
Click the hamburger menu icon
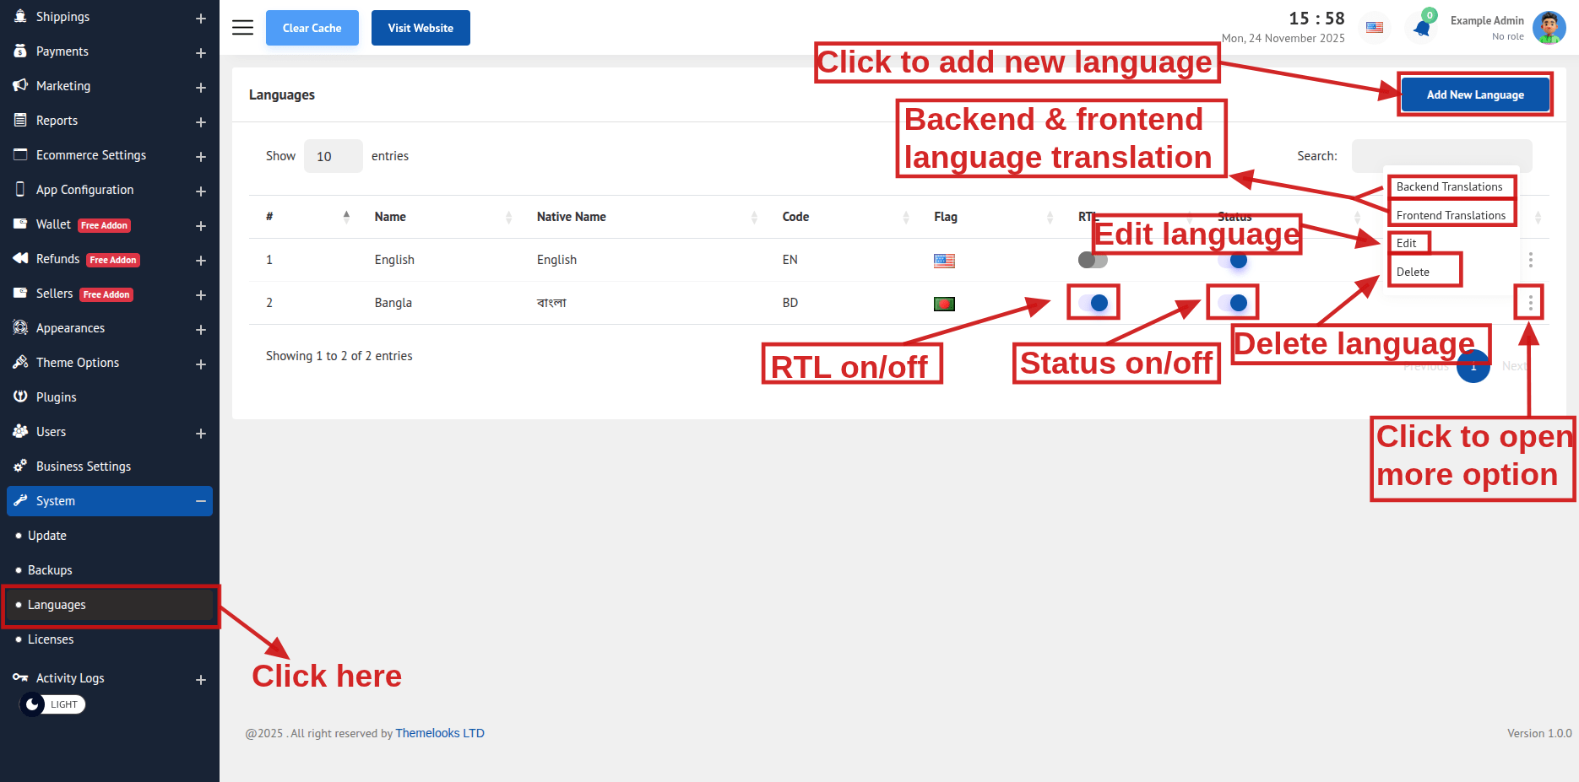click(242, 28)
